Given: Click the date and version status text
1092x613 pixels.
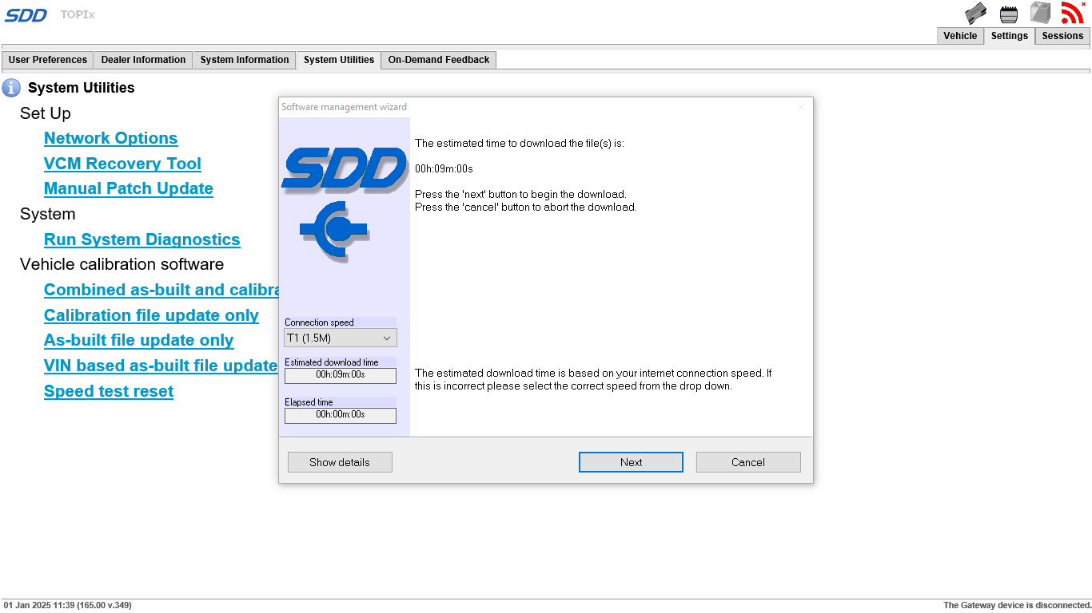Looking at the screenshot, I should click(67, 605).
